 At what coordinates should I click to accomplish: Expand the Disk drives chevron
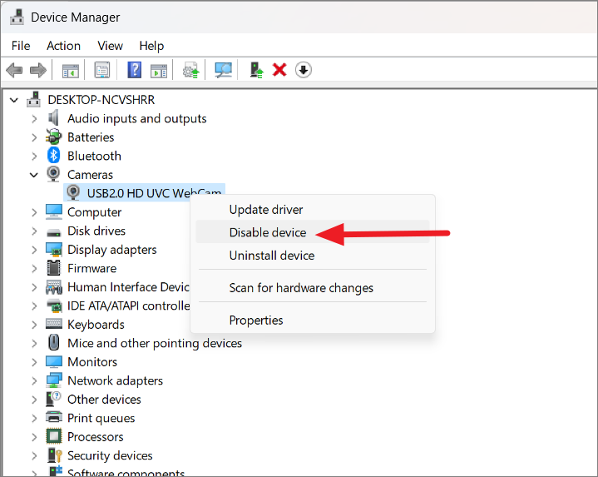tap(34, 231)
